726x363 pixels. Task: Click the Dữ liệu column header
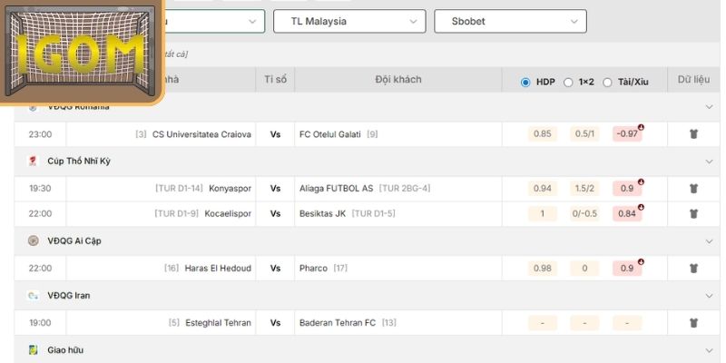tap(693, 80)
